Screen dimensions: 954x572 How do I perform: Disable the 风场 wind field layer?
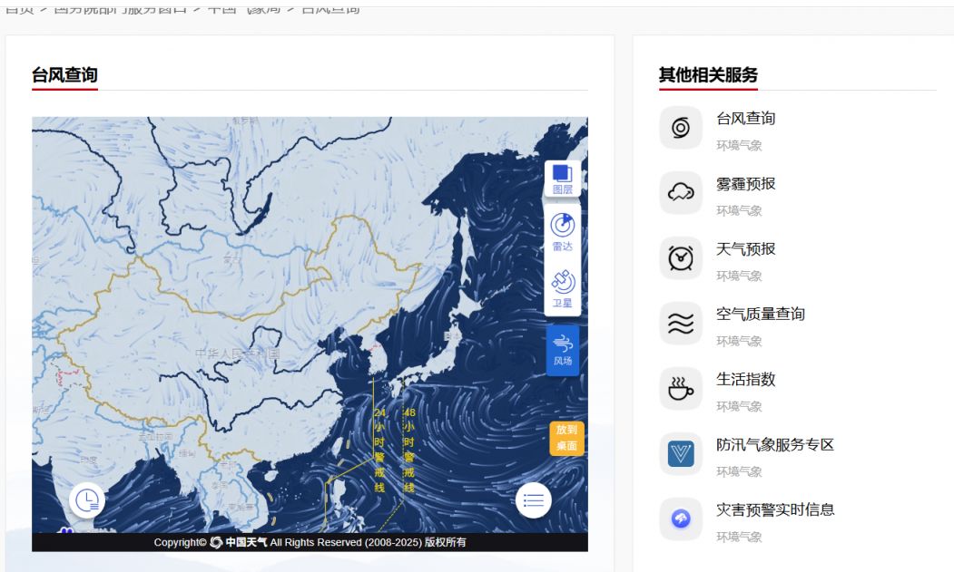click(x=563, y=350)
